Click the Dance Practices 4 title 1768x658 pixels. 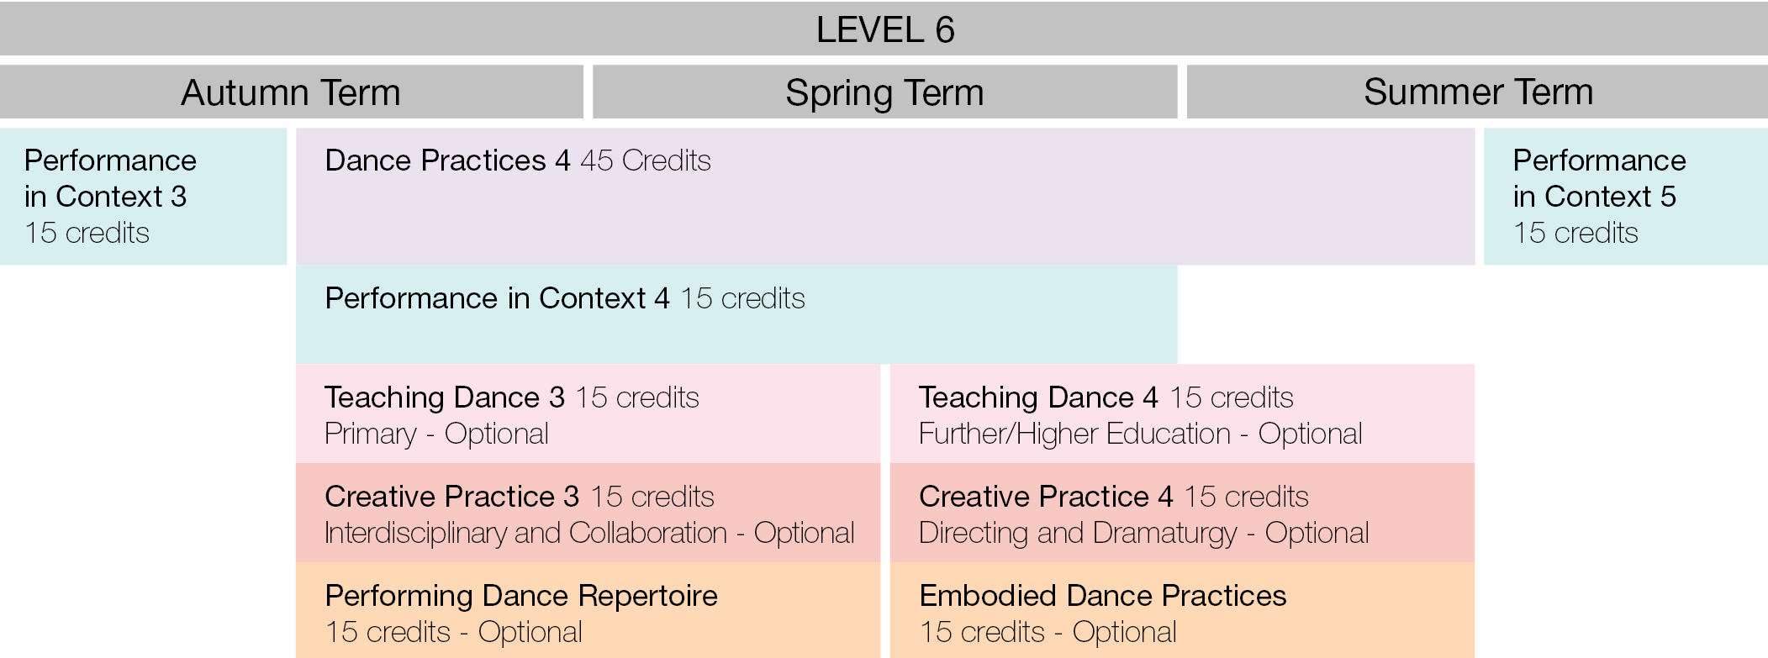click(x=447, y=161)
